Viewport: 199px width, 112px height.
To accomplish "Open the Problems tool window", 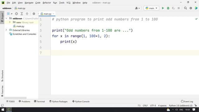I will 24,101.
